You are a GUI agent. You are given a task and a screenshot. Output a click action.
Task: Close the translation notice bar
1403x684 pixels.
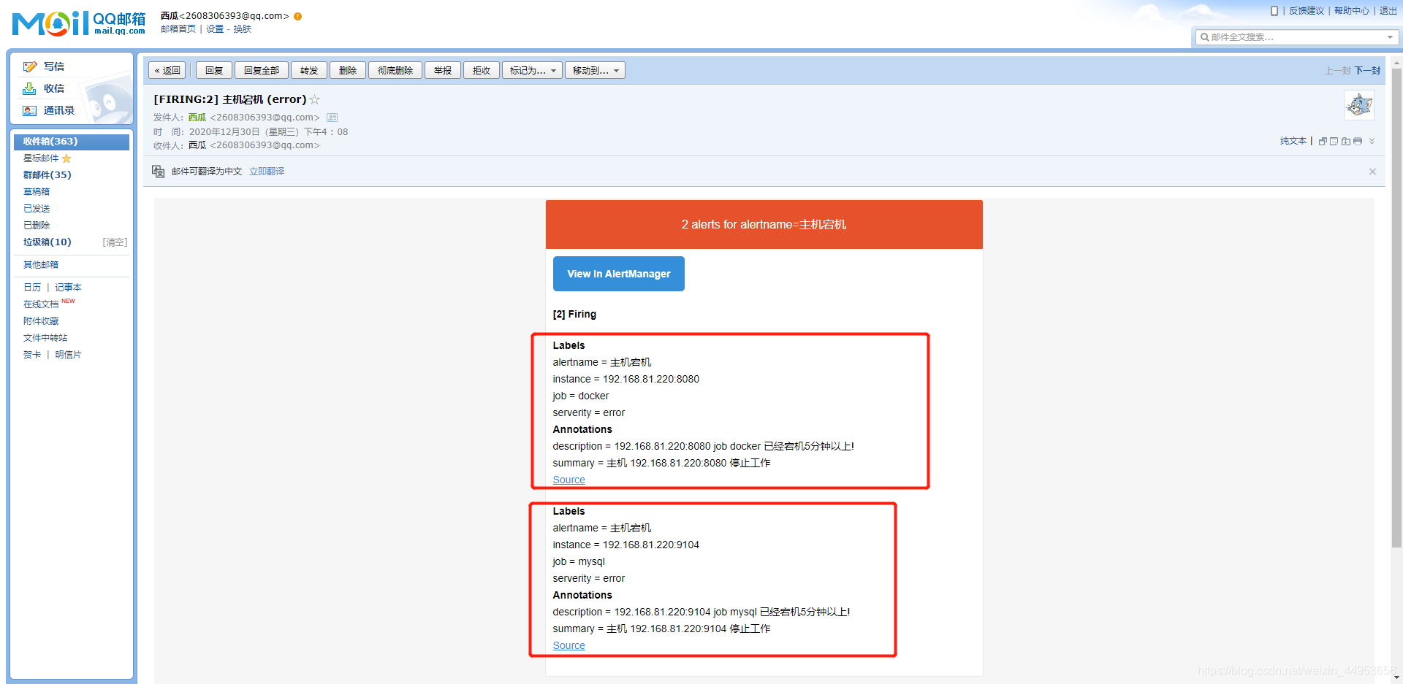[1372, 172]
